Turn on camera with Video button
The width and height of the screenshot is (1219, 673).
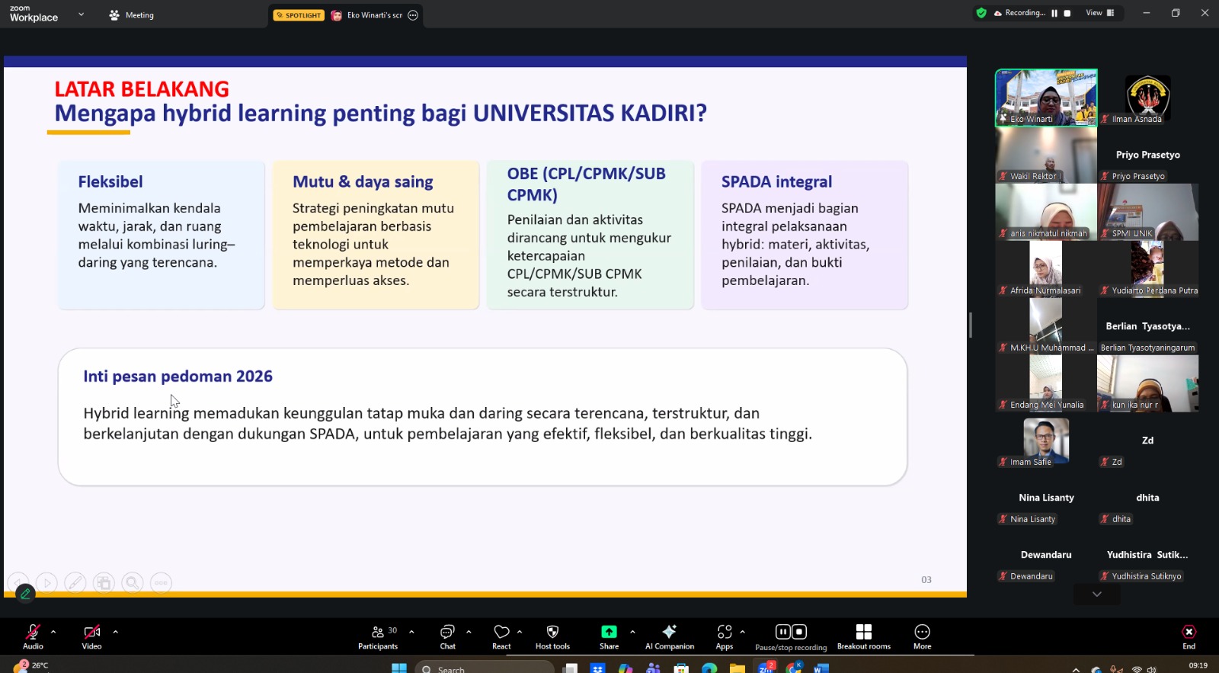[91, 636]
